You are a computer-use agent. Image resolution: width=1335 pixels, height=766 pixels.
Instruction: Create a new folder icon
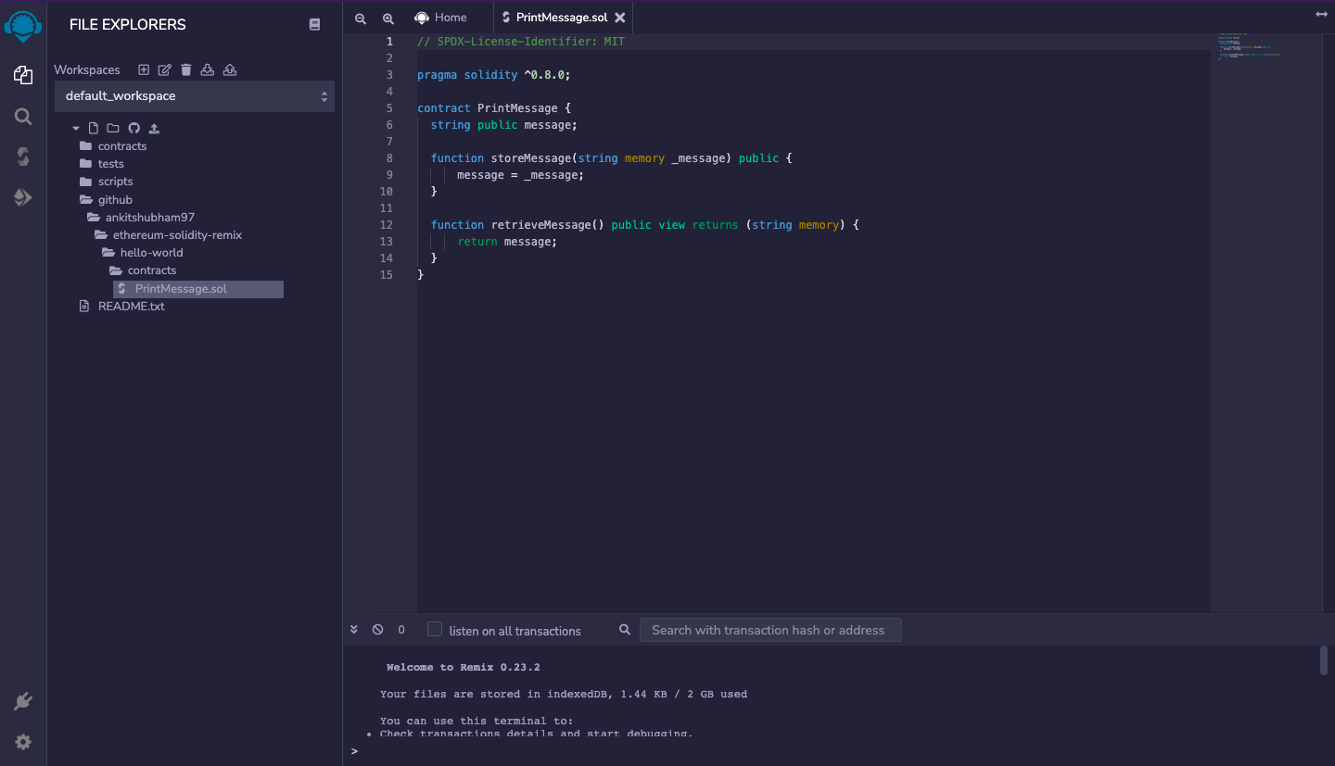tap(113, 128)
